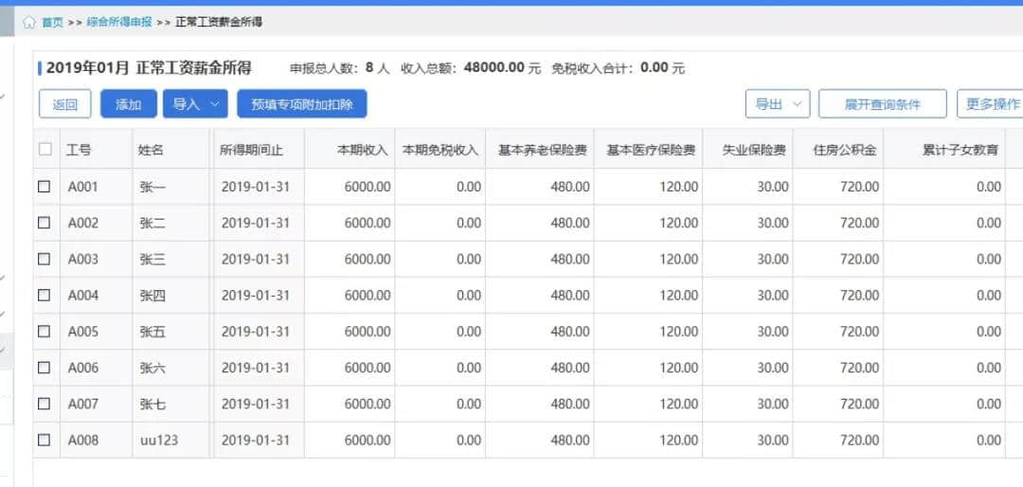
Task: Open the 首页 breadcrumb link
Action: tap(52, 22)
